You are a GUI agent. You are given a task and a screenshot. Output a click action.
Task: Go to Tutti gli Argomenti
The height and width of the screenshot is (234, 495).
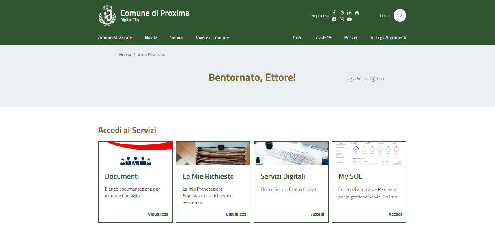388,37
